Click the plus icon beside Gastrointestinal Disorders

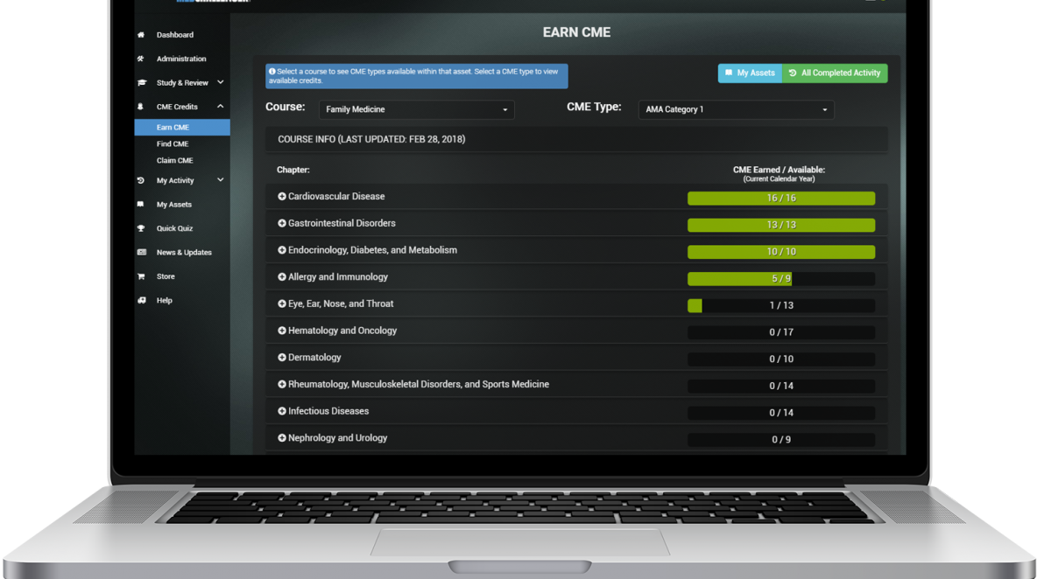point(282,224)
